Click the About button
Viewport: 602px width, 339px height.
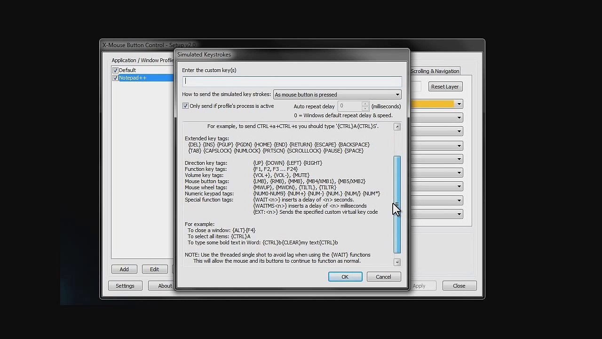click(162, 286)
